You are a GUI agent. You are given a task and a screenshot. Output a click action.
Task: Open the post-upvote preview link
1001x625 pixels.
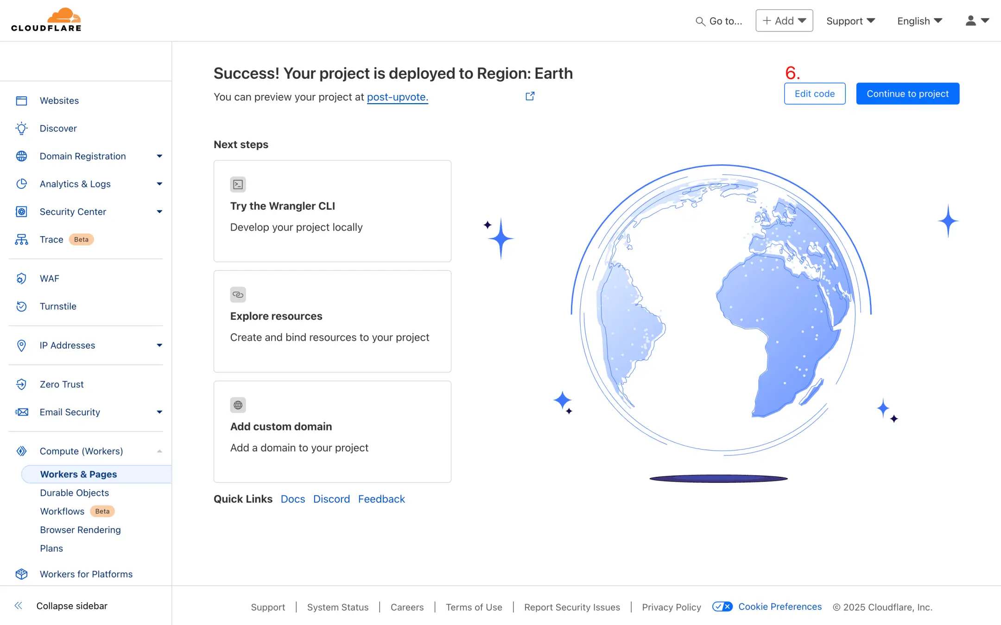[397, 97]
